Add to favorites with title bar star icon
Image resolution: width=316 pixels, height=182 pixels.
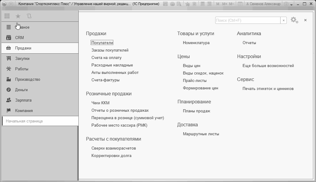pos(188,4)
